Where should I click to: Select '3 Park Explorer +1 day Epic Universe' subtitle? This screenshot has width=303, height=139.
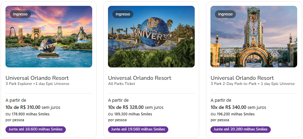(37, 84)
